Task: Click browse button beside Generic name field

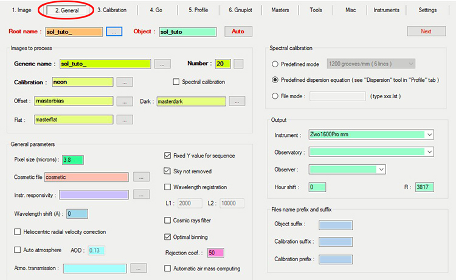Action: 162,64
